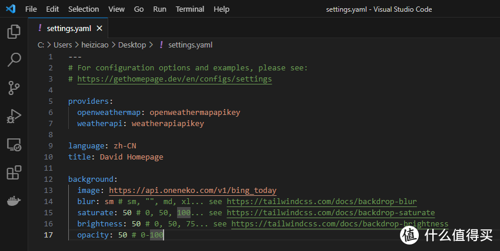Open the Source Control view

click(x=14, y=88)
